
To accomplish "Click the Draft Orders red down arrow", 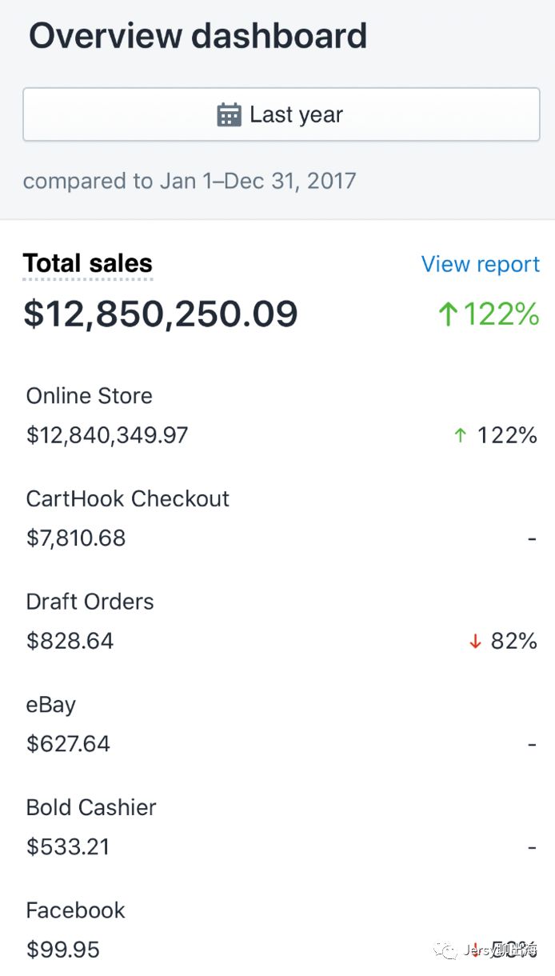I will (475, 641).
